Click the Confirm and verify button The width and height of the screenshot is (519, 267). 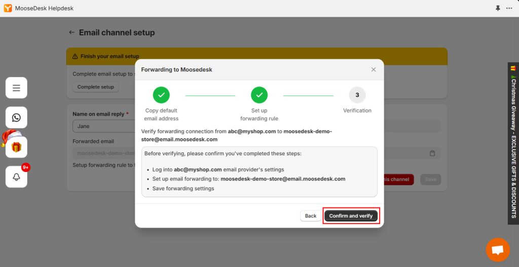point(351,216)
